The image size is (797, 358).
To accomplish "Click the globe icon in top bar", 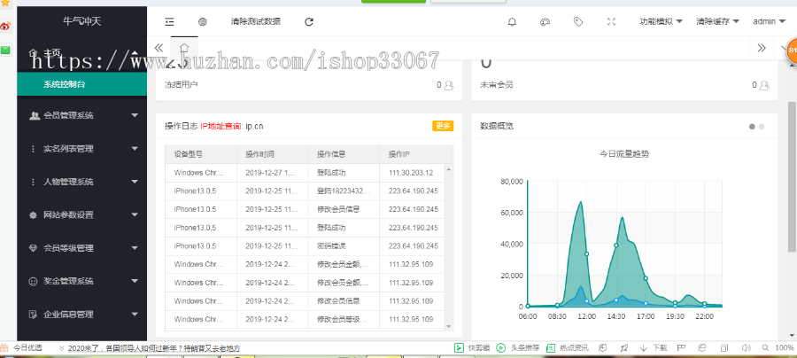I will tap(202, 21).
